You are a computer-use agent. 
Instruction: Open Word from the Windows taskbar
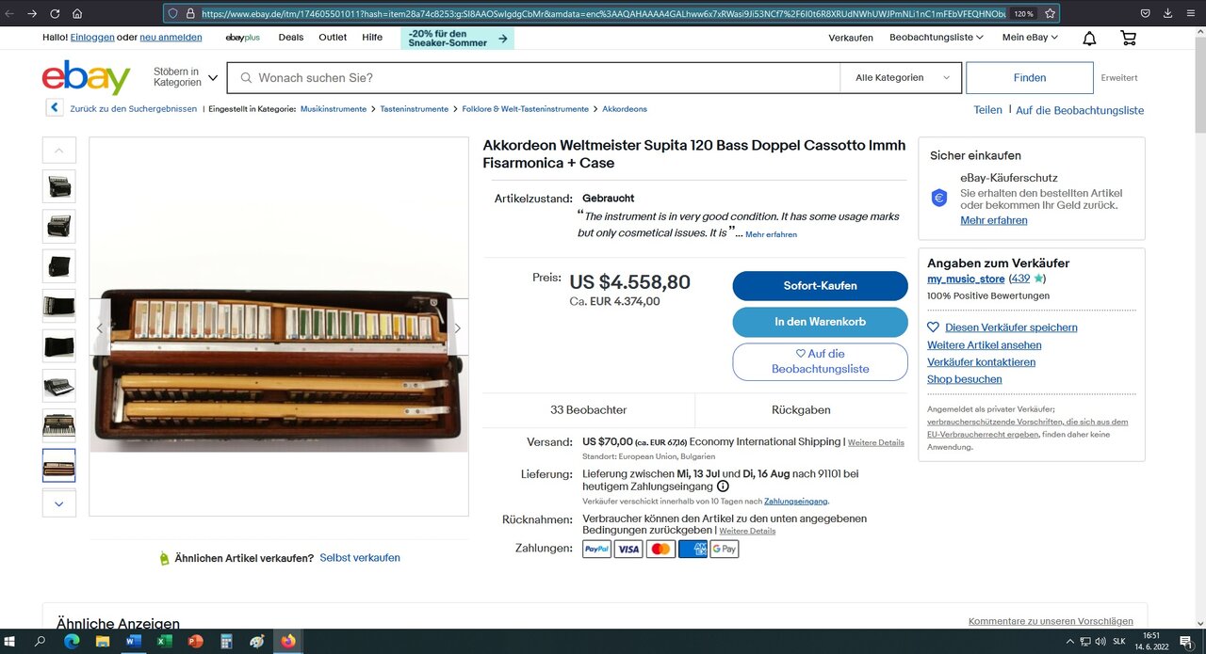pos(133,642)
